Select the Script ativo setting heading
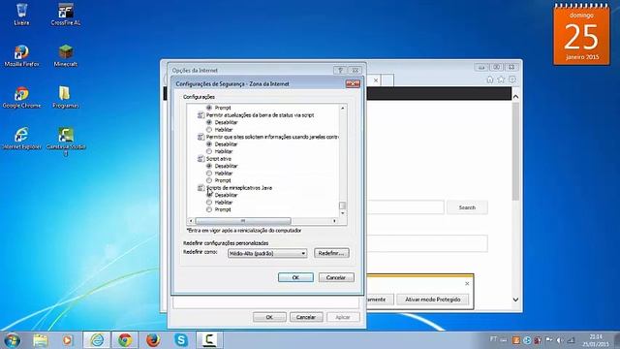Screen dimensions: 620x349 coord(219,159)
